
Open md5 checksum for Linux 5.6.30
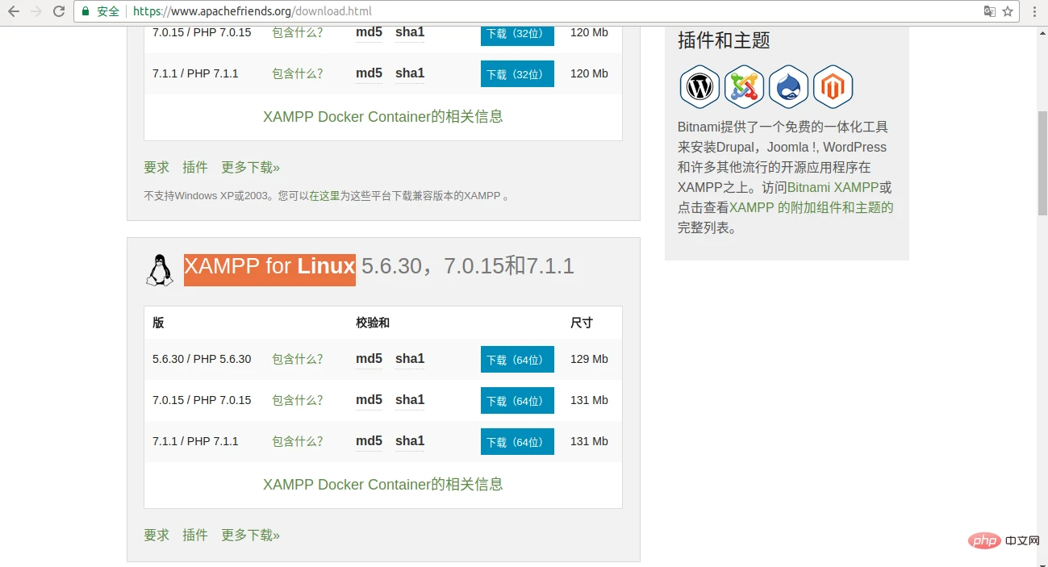click(369, 359)
